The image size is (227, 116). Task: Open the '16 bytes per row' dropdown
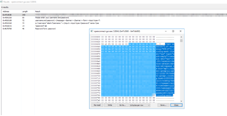[140, 105]
